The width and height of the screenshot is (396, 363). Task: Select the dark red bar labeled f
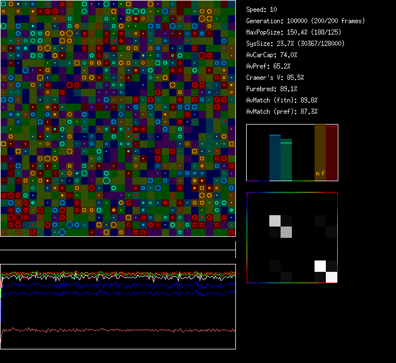pos(332,153)
